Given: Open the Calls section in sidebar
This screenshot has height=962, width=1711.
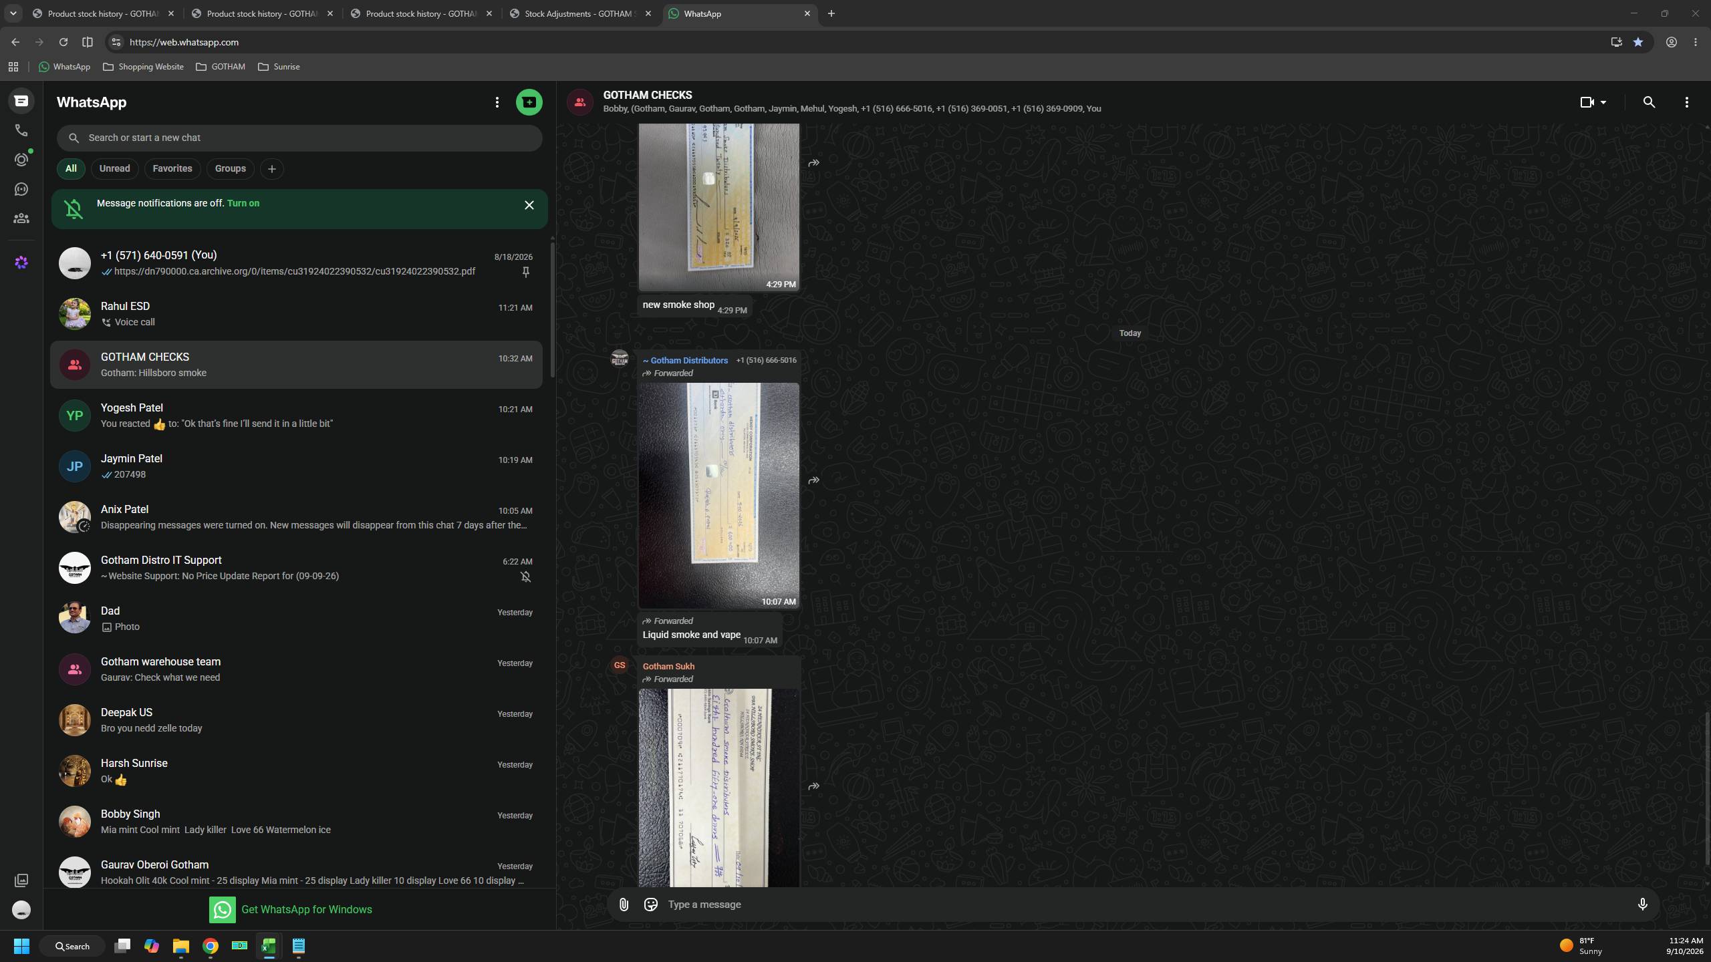Looking at the screenshot, I should pyautogui.click(x=21, y=130).
